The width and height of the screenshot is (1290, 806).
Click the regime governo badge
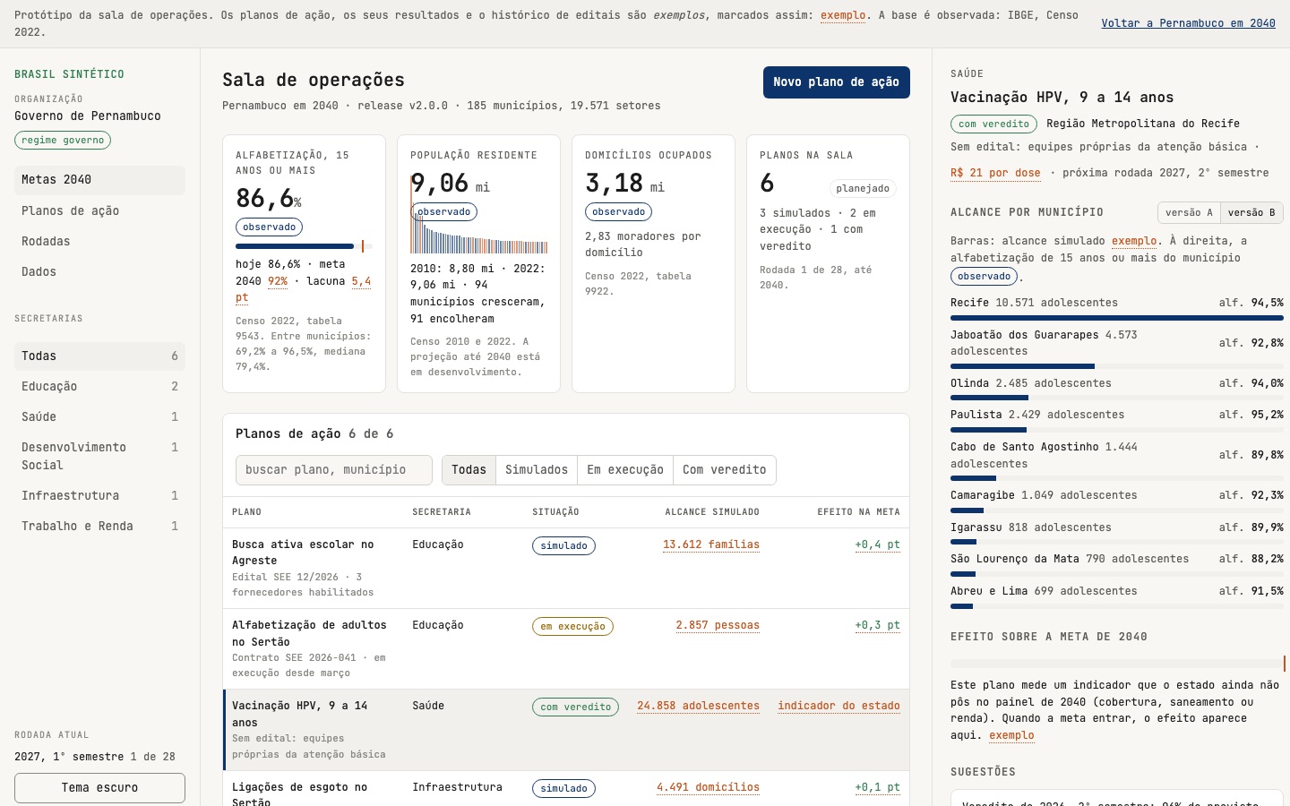click(63, 140)
